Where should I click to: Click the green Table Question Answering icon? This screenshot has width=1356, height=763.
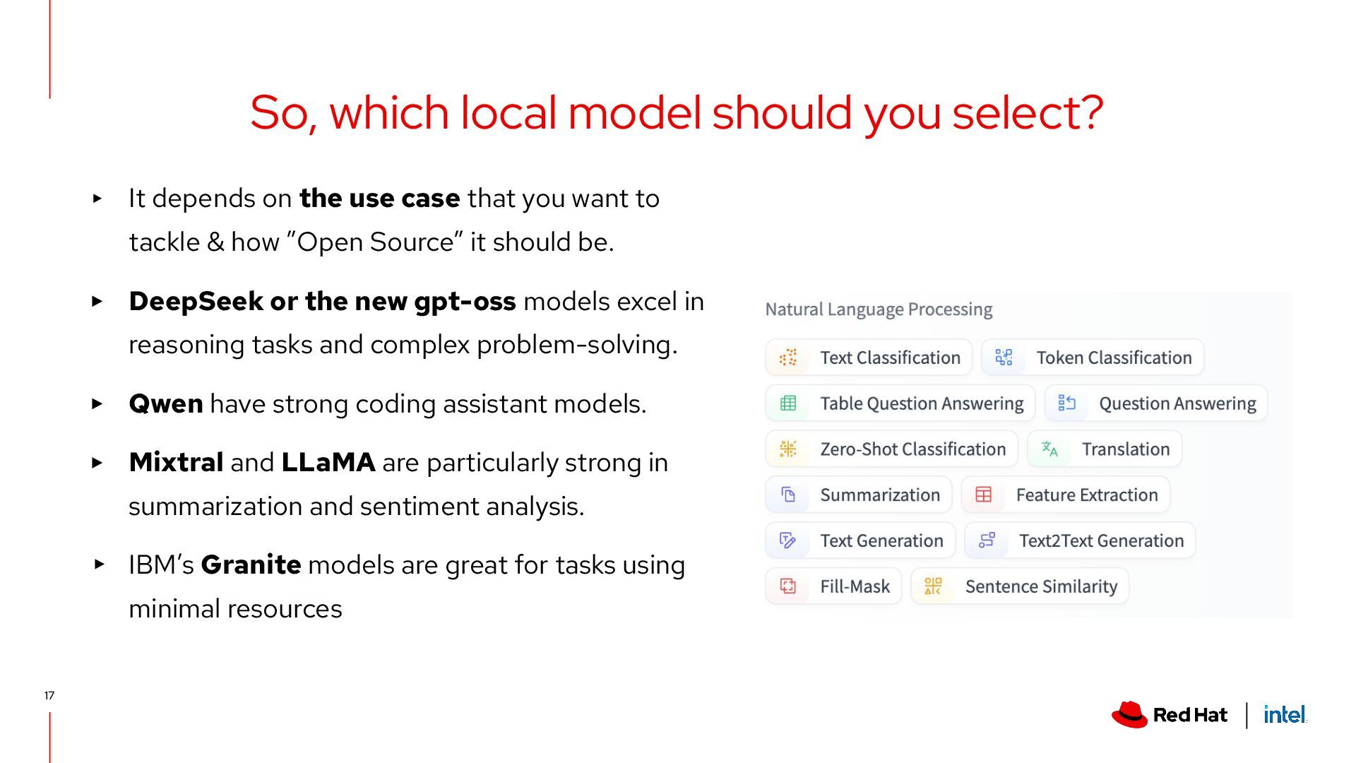tap(788, 403)
